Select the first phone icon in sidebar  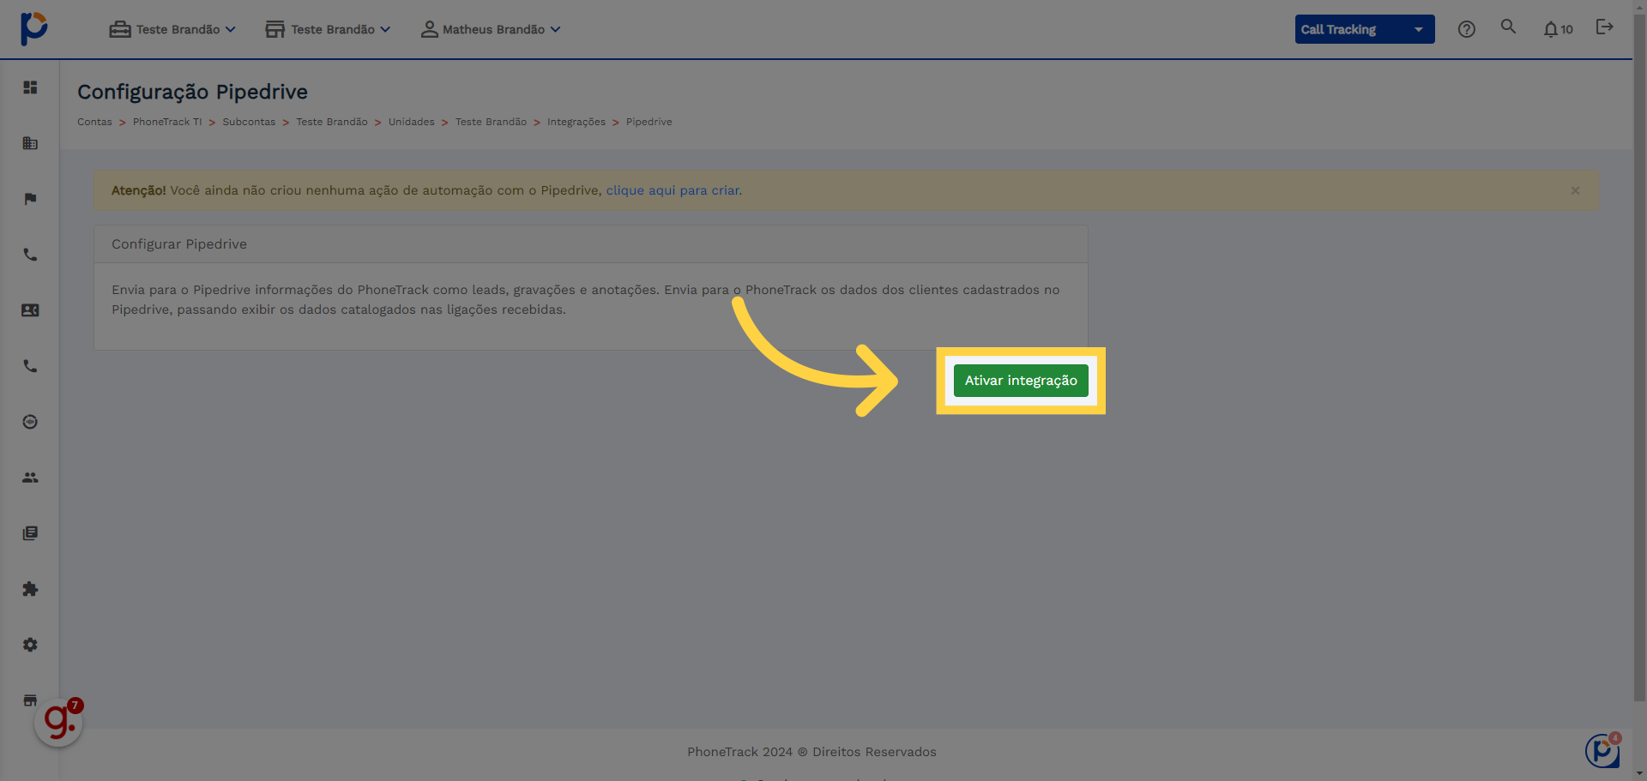pyautogui.click(x=30, y=255)
